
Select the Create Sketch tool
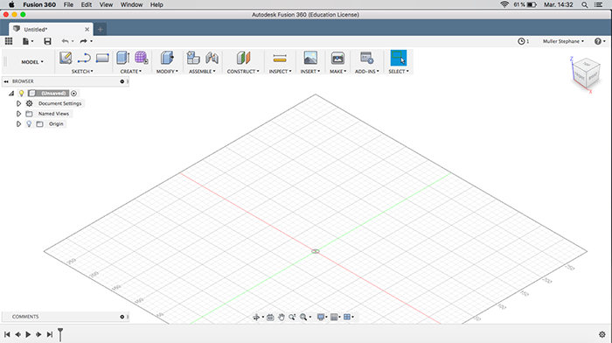coord(66,59)
